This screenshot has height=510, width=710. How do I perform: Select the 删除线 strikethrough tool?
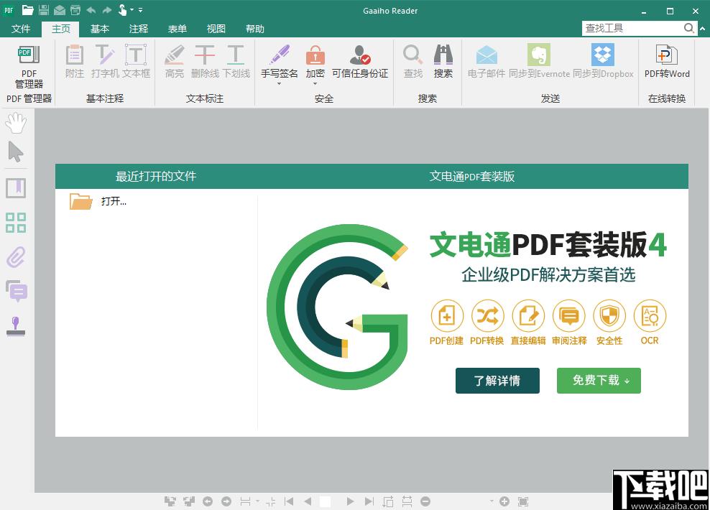point(205,62)
